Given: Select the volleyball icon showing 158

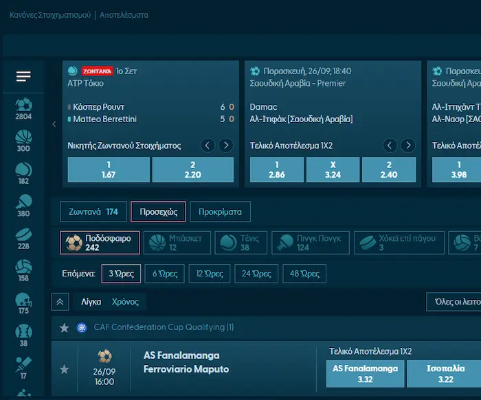Looking at the screenshot, I should click(23, 270).
